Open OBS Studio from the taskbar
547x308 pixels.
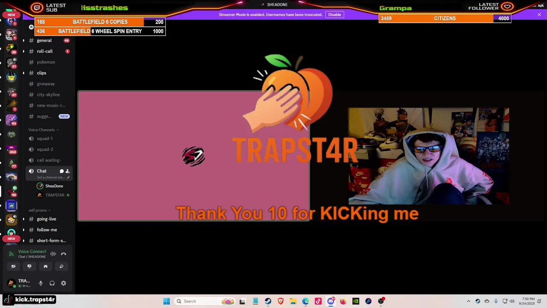click(381, 301)
